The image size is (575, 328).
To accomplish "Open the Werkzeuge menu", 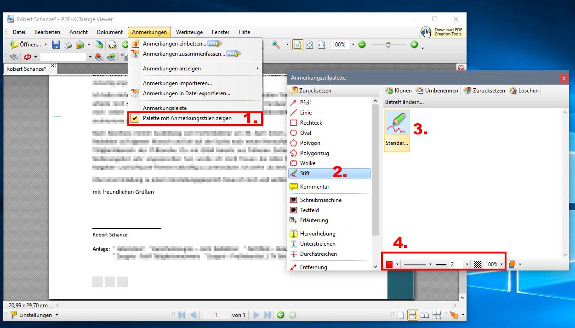I will pyautogui.click(x=189, y=32).
